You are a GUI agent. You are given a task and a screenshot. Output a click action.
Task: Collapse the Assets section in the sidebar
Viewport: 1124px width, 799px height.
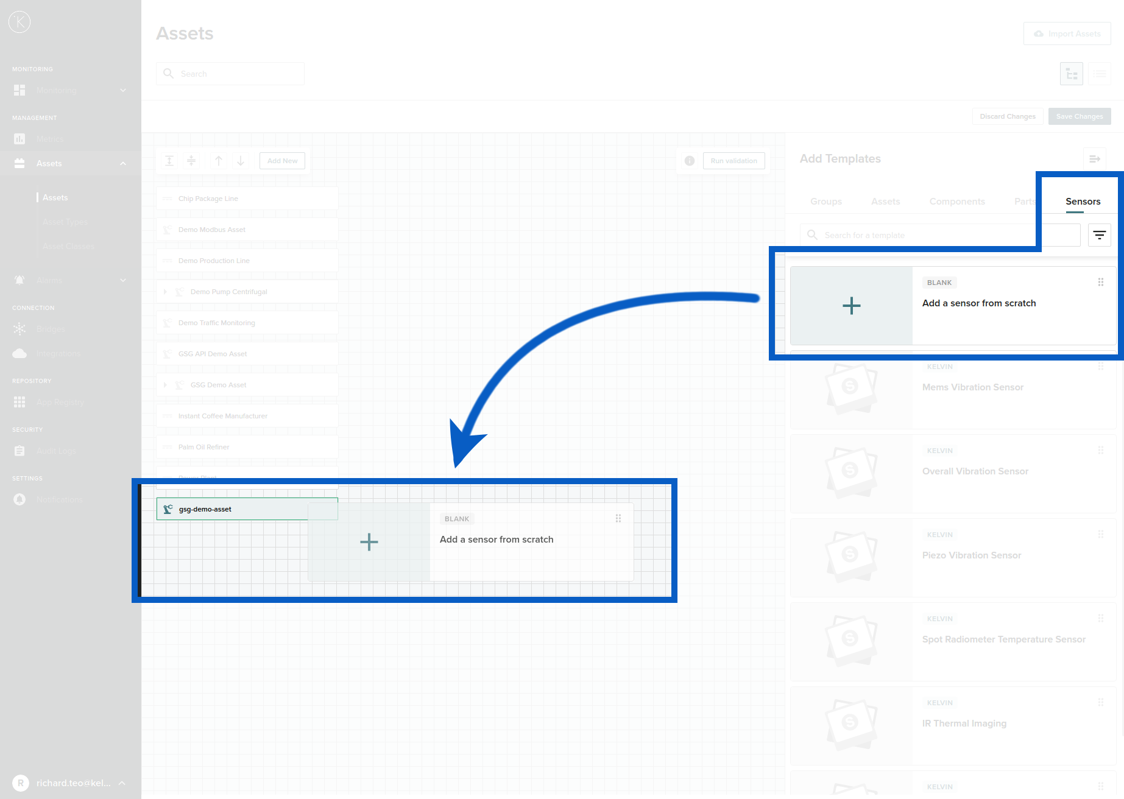pos(122,163)
